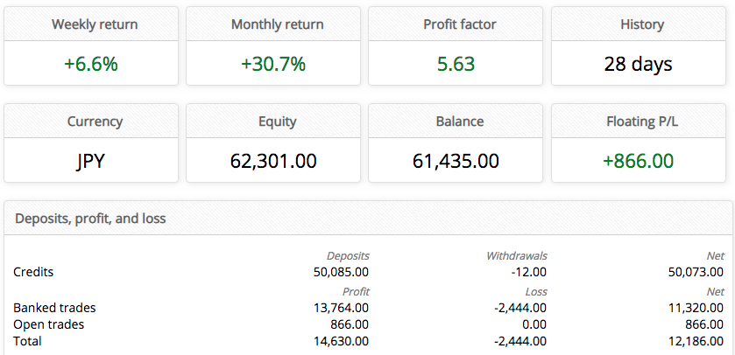Click the Open trades row label
The width and height of the screenshot is (735, 355).
49,324
